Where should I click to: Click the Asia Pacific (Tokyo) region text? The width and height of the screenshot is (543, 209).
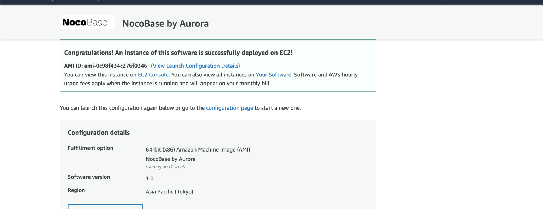click(170, 191)
